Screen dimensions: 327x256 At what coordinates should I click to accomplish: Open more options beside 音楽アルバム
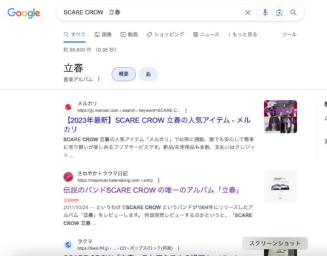click(x=99, y=79)
